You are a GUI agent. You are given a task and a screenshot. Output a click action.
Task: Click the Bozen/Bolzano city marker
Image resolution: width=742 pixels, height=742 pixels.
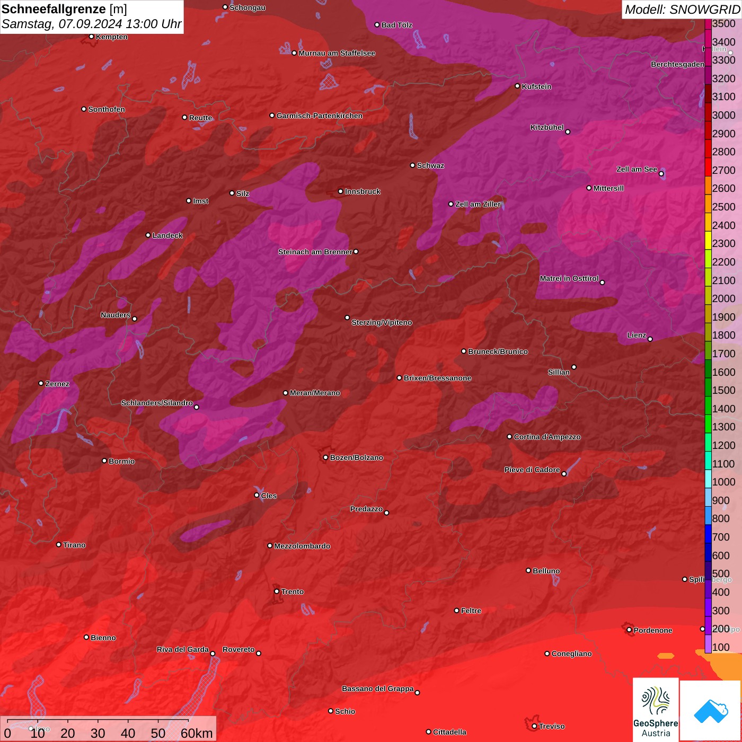(x=325, y=457)
